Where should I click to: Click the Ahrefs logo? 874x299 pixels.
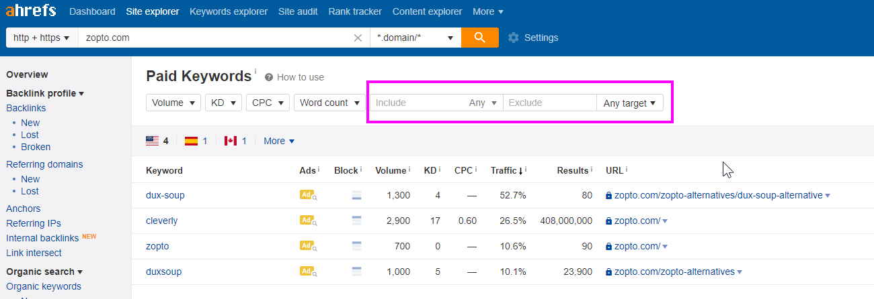pos(31,11)
